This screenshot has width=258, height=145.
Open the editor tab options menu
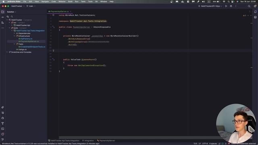pos(250,11)
